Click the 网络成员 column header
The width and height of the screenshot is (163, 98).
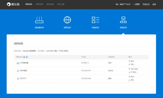click(x=19, y=57)
